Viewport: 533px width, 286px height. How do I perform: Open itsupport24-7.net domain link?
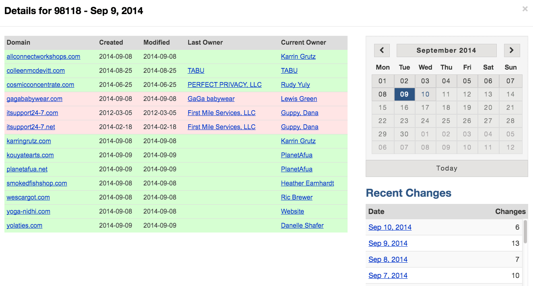[x=31, y=127]
